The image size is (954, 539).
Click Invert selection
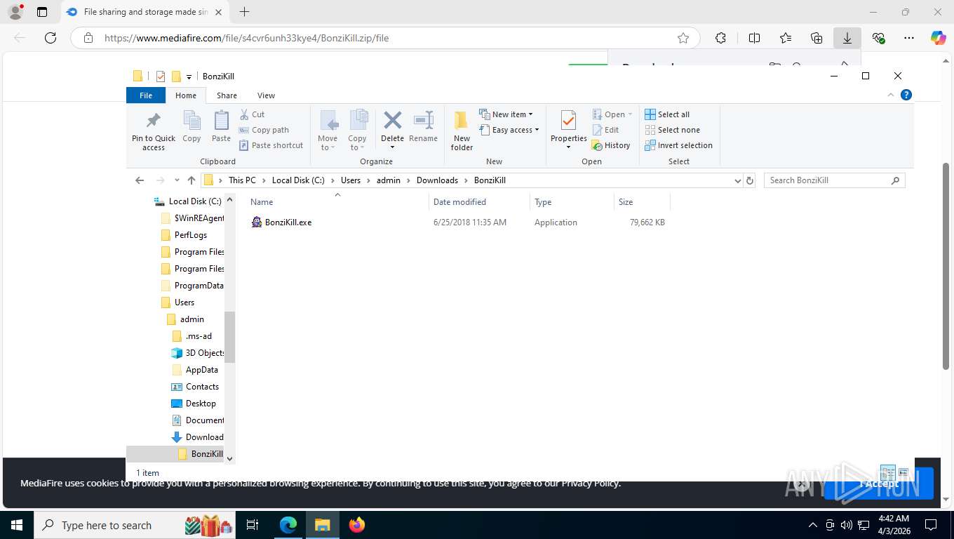[678, 145]
